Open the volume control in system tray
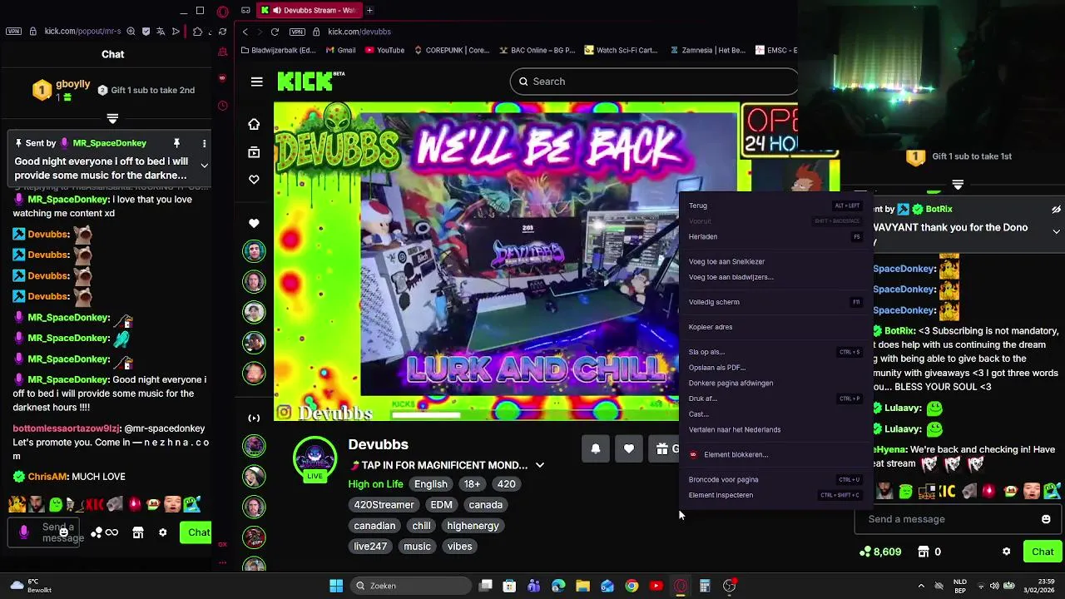The width and height of the screenshot is (1065, 599). tap(993, 586)
